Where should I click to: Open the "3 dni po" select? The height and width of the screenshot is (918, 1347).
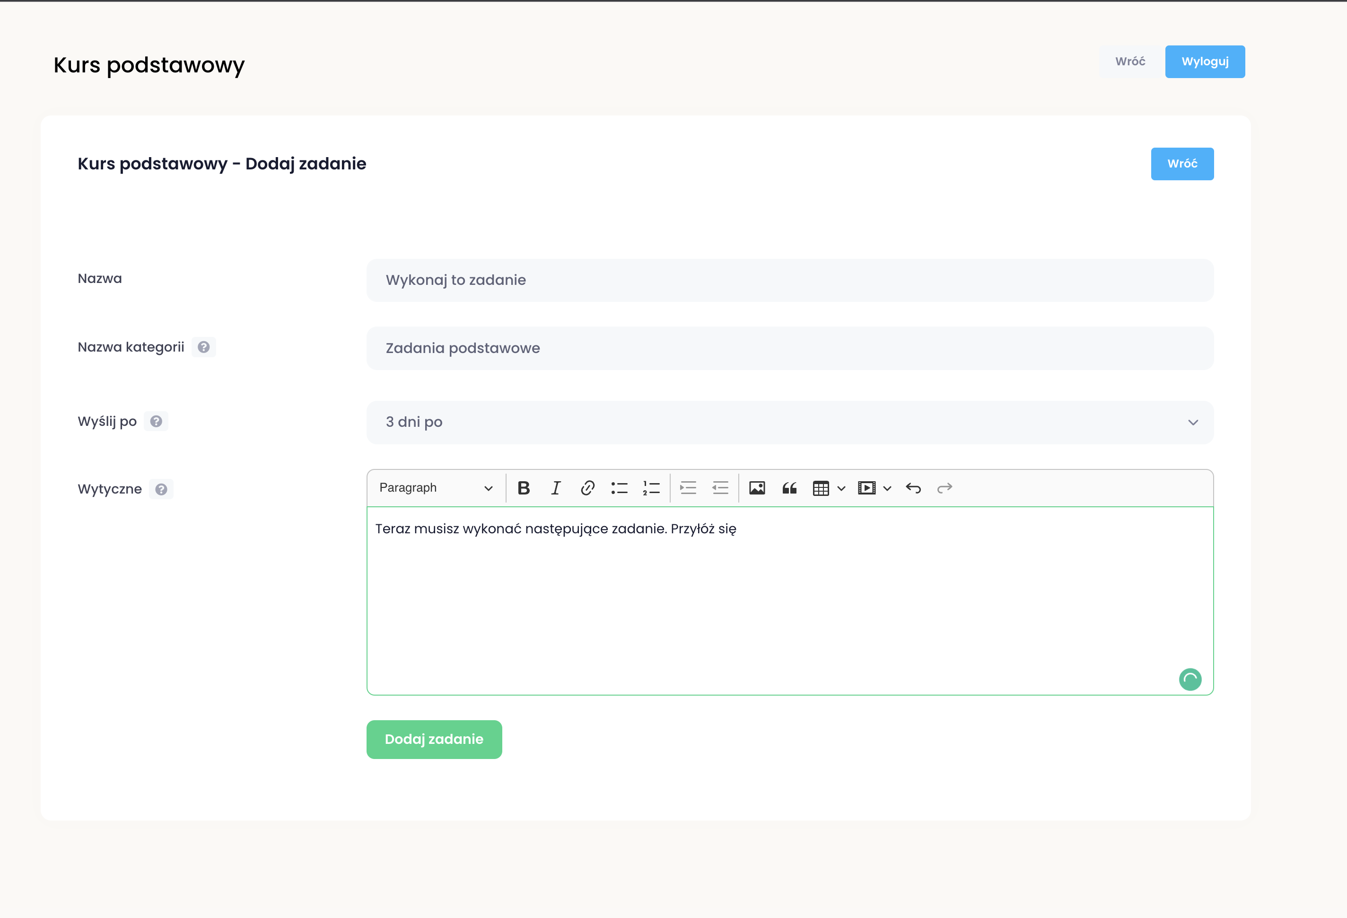[789, 422]
